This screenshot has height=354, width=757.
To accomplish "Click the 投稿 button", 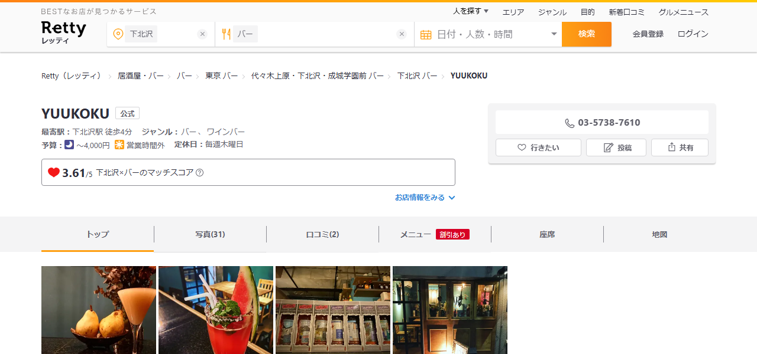I will click(x=617, y=147).
